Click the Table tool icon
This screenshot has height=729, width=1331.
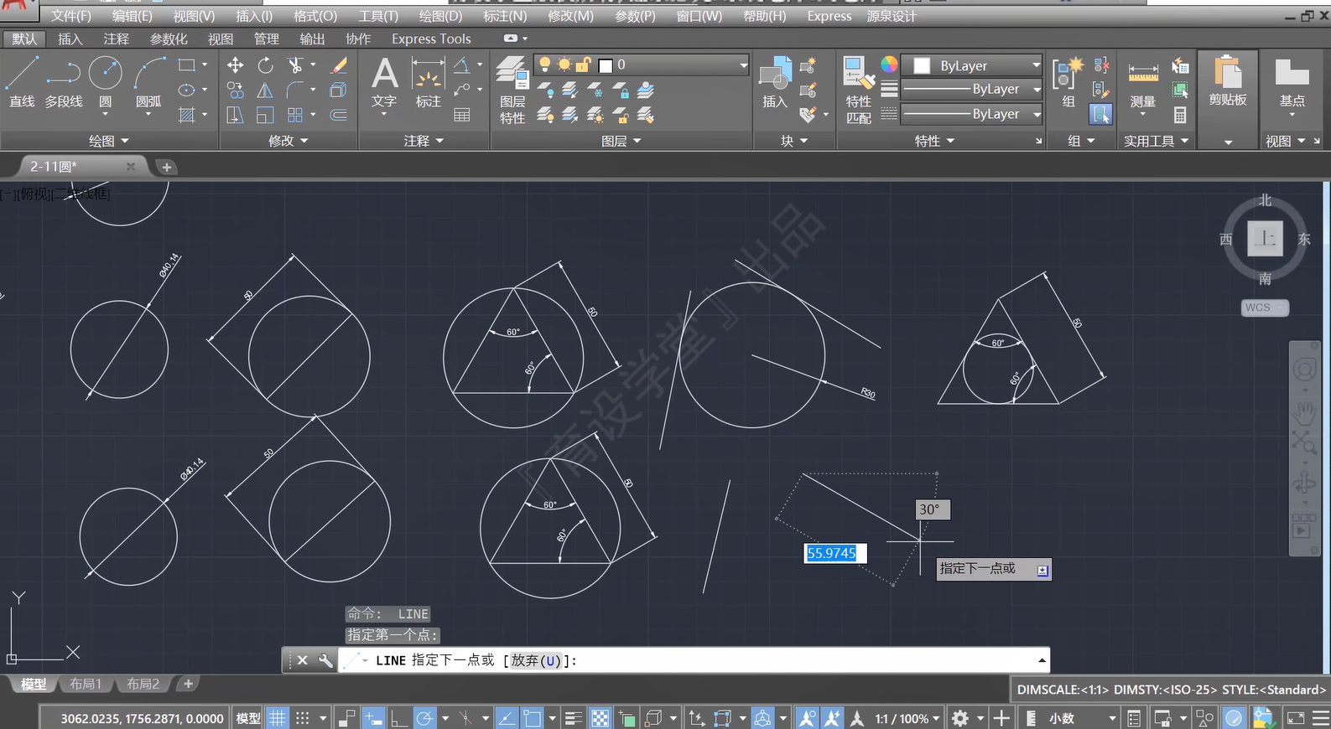point(462,115)
